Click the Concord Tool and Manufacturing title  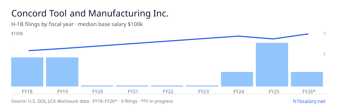coord(90,13)
